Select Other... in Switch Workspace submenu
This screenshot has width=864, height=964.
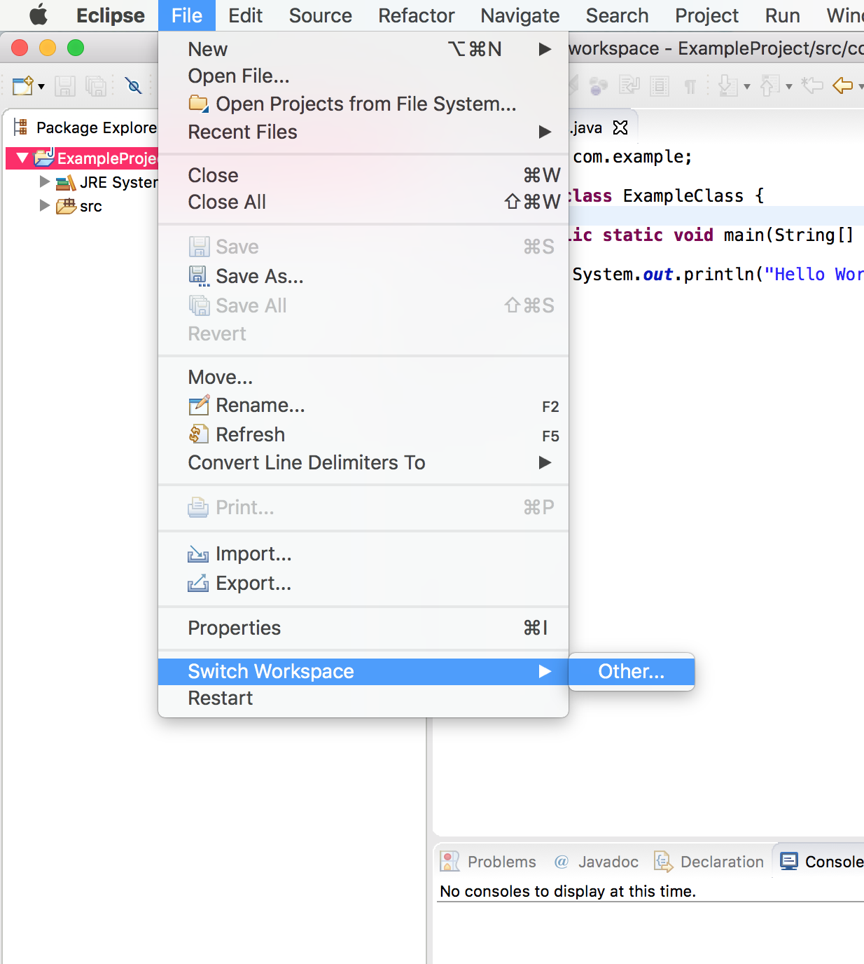(632, 671)
